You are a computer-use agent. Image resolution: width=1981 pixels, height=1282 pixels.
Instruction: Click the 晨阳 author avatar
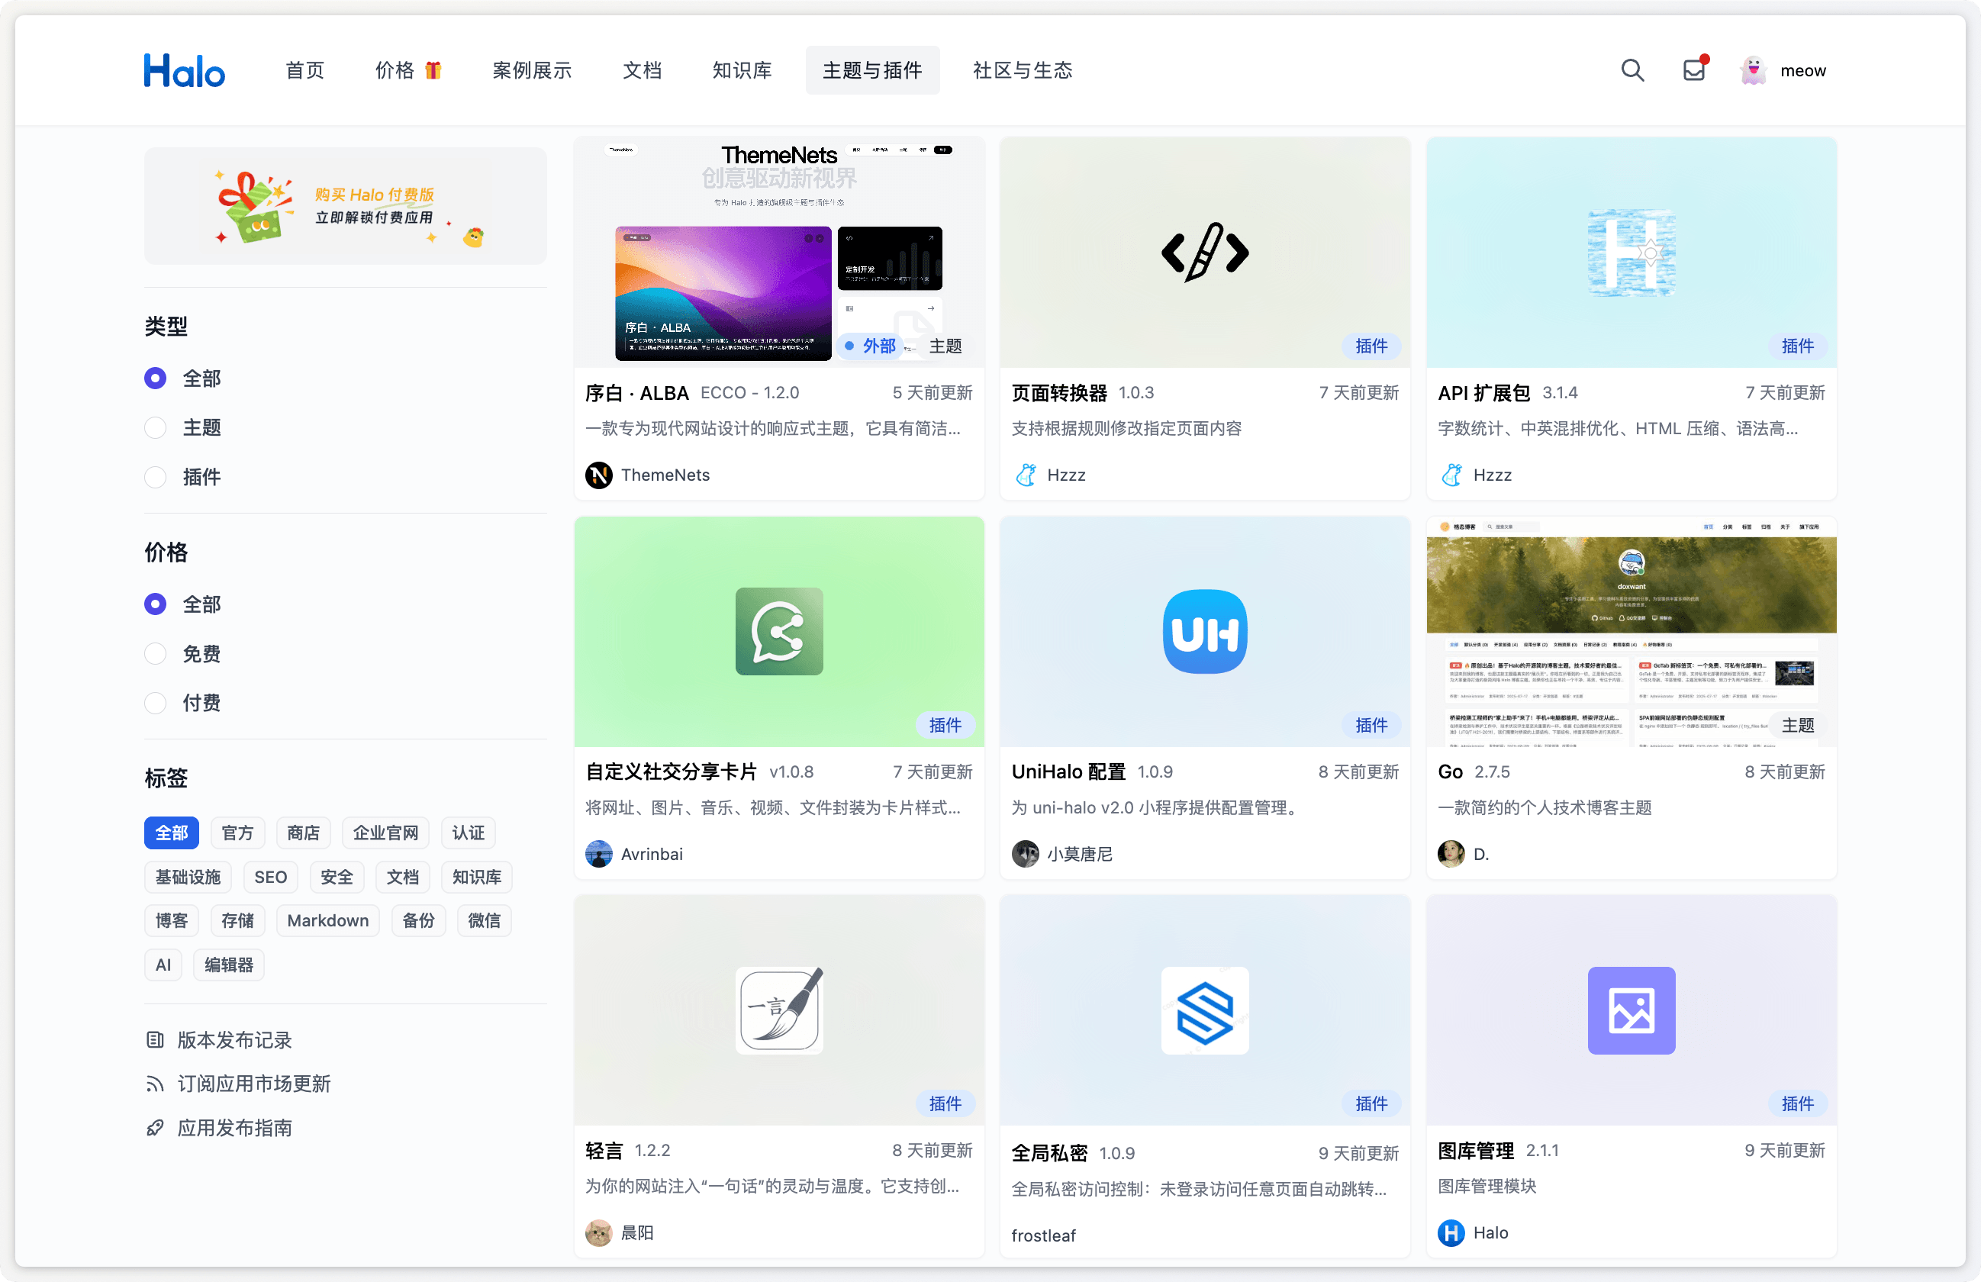(598, 1233)
